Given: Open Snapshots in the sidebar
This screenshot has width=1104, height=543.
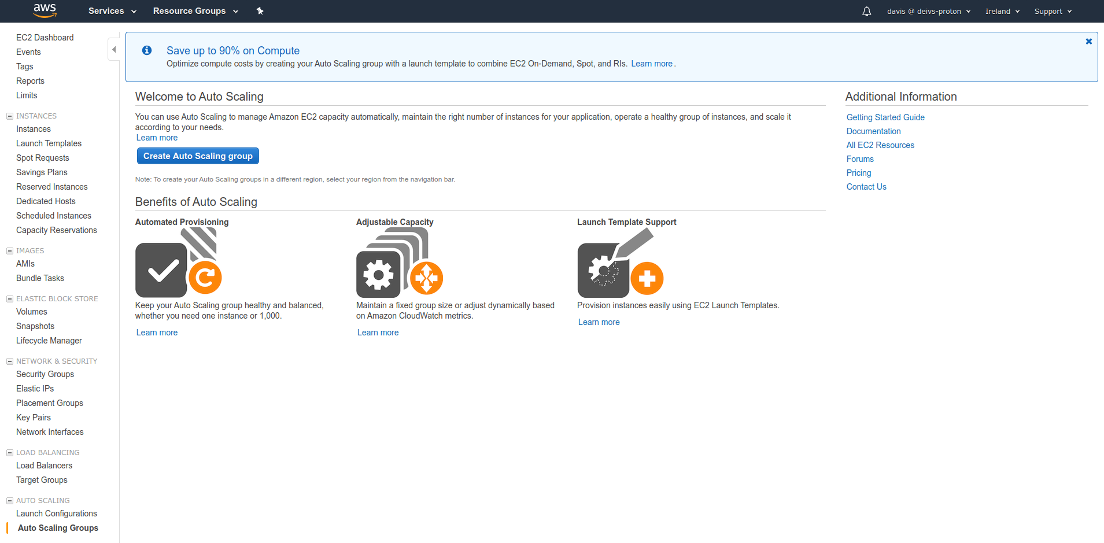Looking at the screenshot, I should pos(35,326).
